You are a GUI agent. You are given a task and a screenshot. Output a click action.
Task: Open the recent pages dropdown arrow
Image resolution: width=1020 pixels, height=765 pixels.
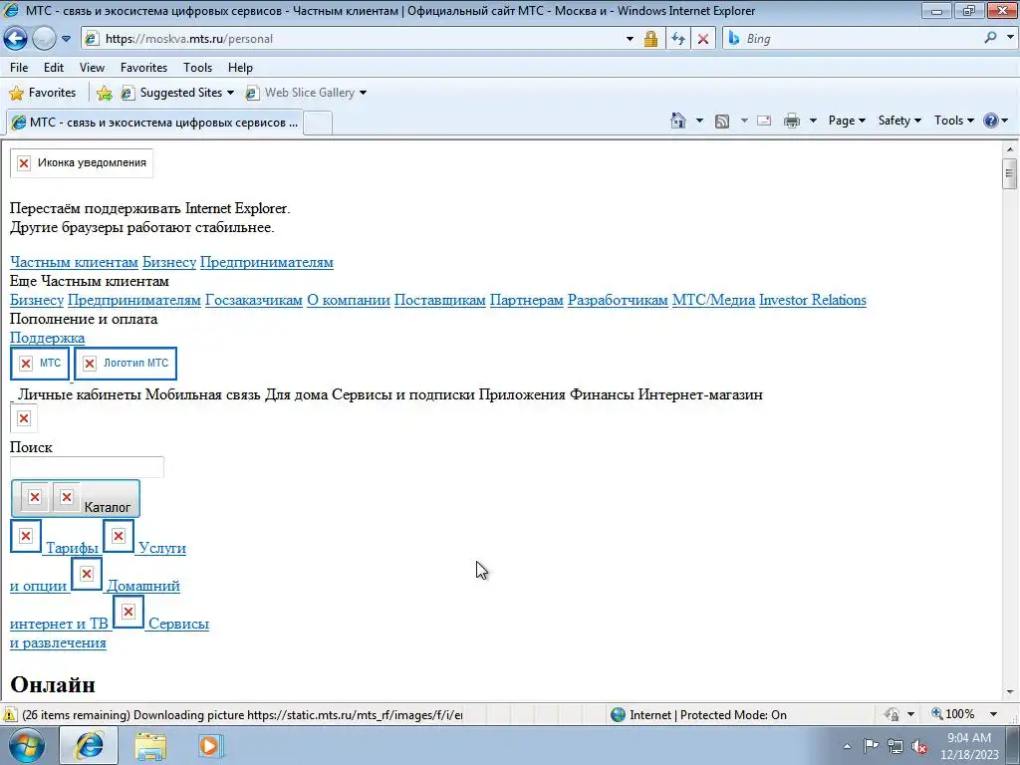tap(67, 39)
